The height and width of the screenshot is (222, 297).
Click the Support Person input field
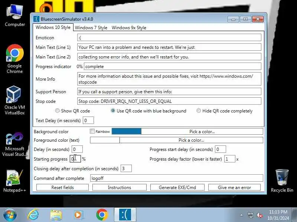[169, 91]
